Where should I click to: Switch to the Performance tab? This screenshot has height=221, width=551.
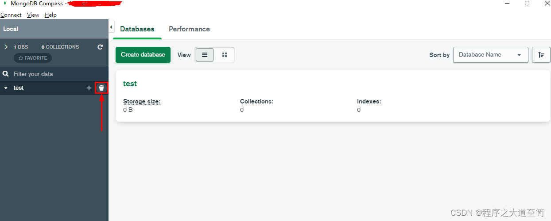tap(189, 29)
